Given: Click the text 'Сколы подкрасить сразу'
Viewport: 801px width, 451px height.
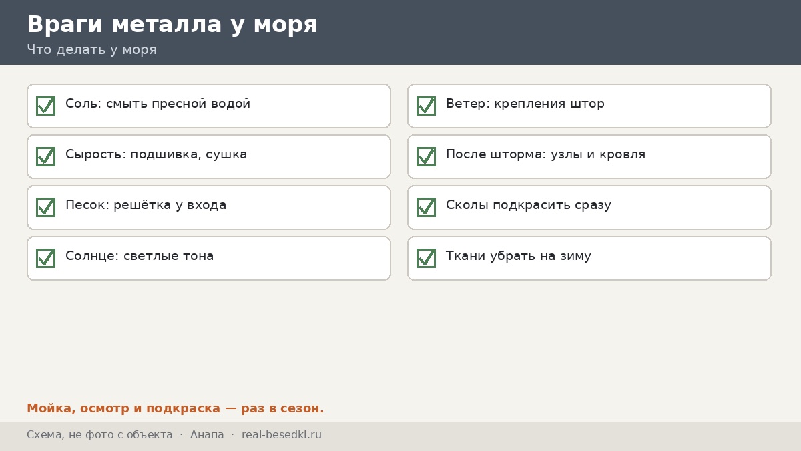Looking at the screenshot, I should point(529,206).
